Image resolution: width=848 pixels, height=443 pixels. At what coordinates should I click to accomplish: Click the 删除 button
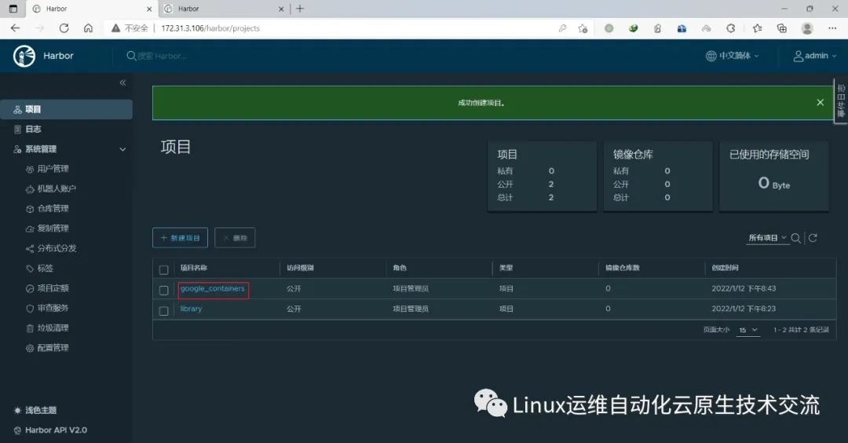tap(235, 237)
